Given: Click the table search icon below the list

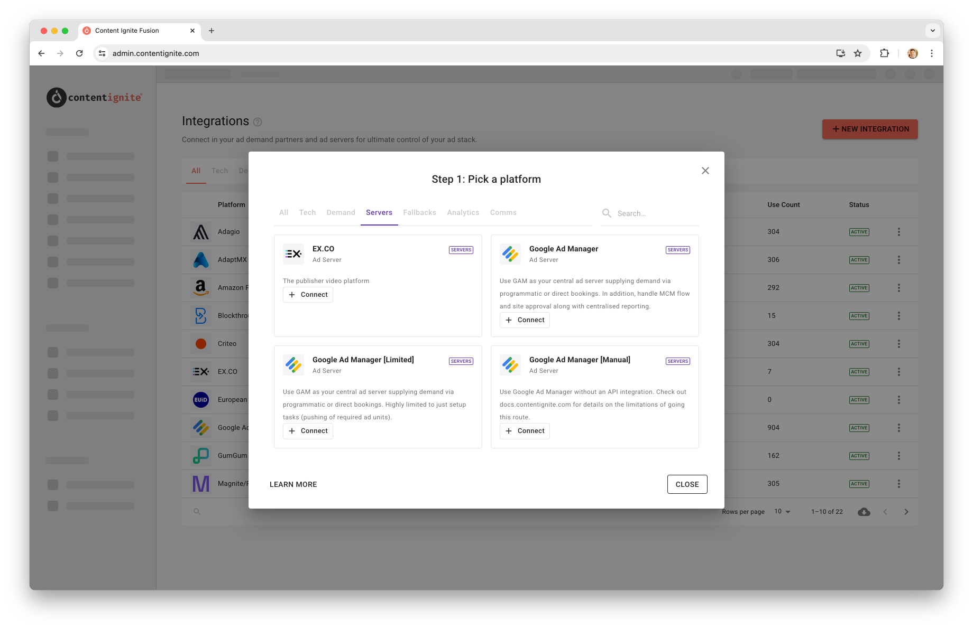Looking at the screenshot, I should (197, 512).
